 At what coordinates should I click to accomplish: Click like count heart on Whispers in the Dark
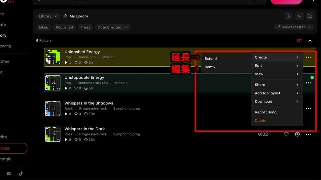(x=76, y=140)
